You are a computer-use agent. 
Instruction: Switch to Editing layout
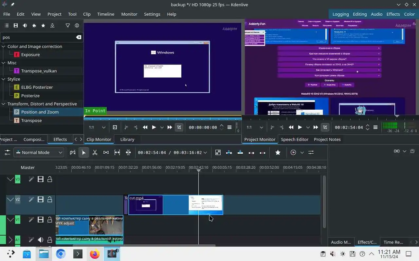pos(360,14)
